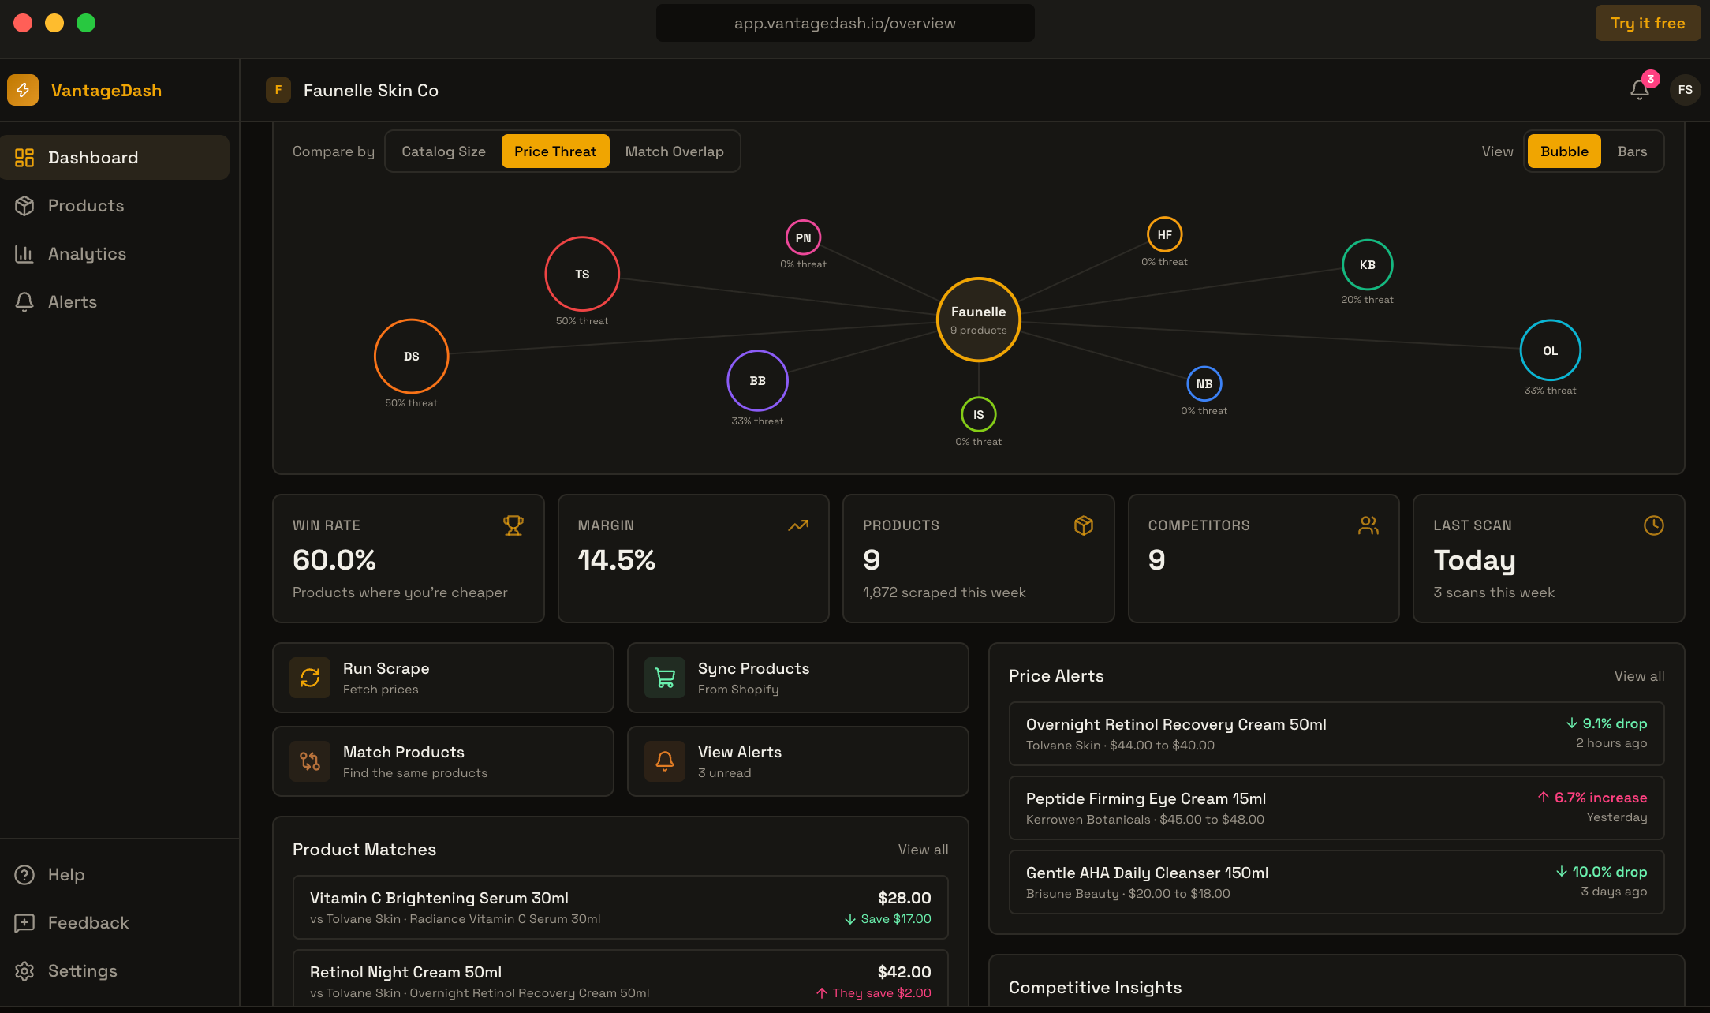1710x1013 pixels.
Task: Open Dashboard in the sidebar
Action: [x=115, y=158]
